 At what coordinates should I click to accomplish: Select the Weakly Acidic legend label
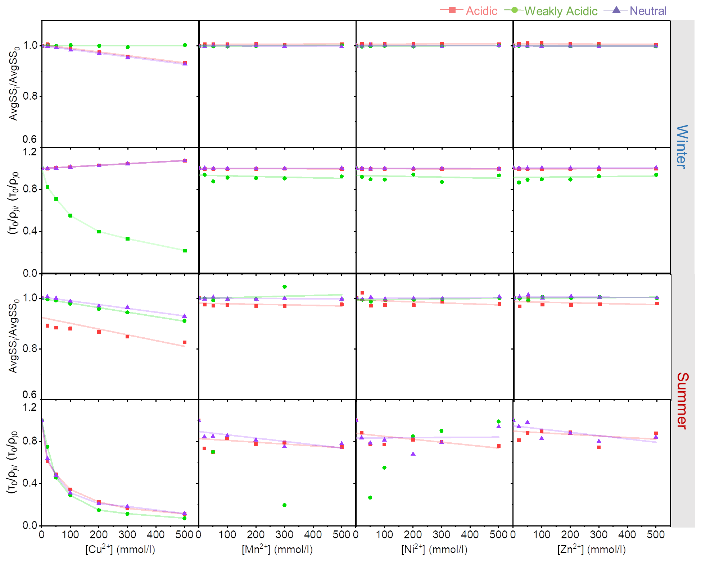pos(561,11)
